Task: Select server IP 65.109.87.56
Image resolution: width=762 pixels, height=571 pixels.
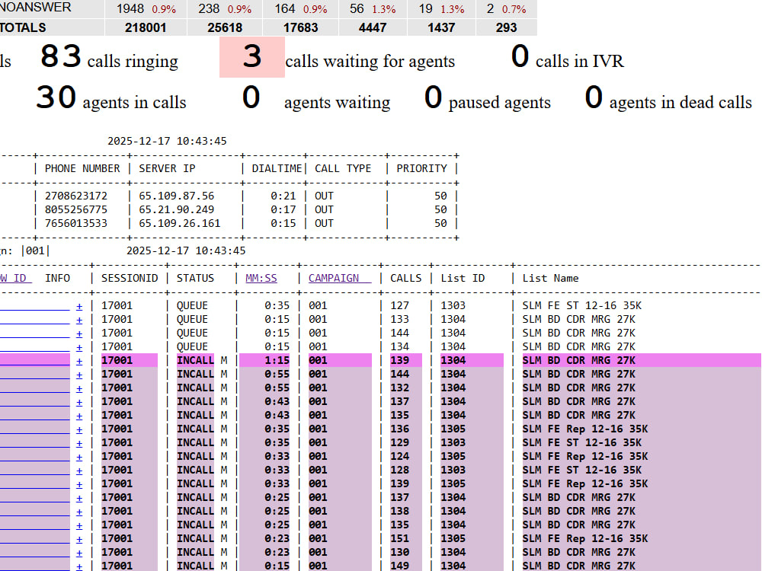Action: [177, 196]
